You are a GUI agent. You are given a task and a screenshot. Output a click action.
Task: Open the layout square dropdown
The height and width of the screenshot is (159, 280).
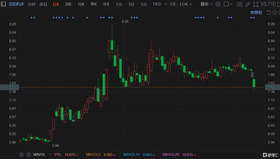[228, 4]
